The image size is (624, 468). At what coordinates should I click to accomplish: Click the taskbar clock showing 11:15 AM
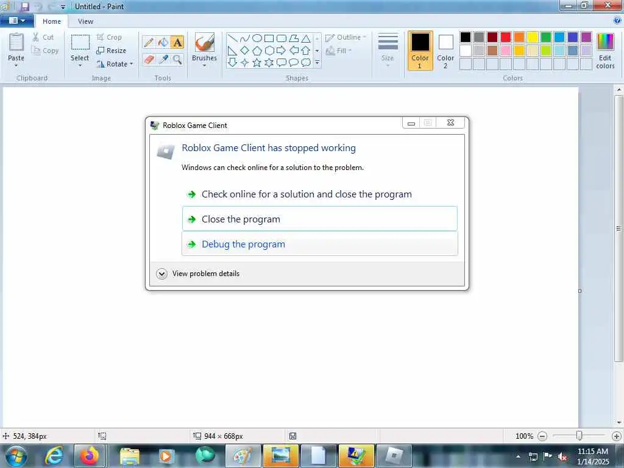593,456
